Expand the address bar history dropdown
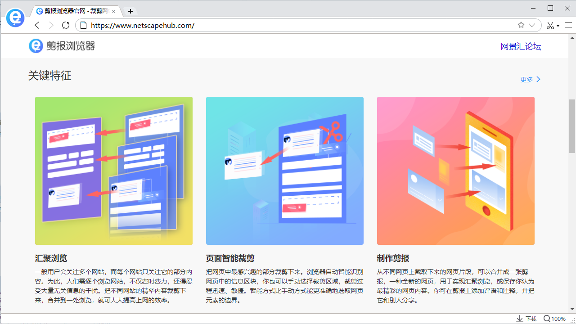The image size is (576, 324). coord(532,25)
